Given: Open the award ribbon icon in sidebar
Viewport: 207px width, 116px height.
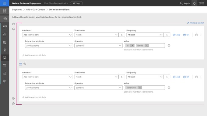Looking at the screenshot, I should 5,50.
